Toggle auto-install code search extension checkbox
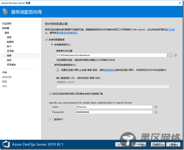 coord(50,94)
